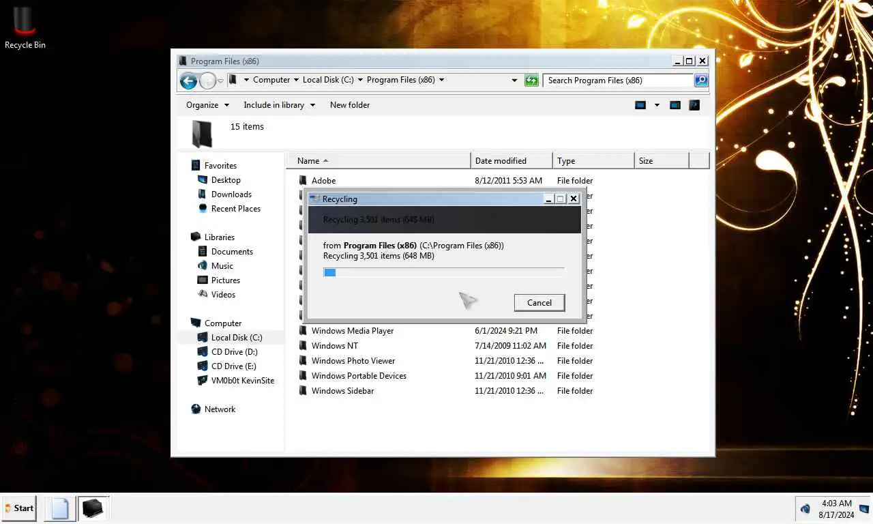Screen dimensions: 873x524
Task: Click the Start button on taskbar
Action: tap(19, 508)
